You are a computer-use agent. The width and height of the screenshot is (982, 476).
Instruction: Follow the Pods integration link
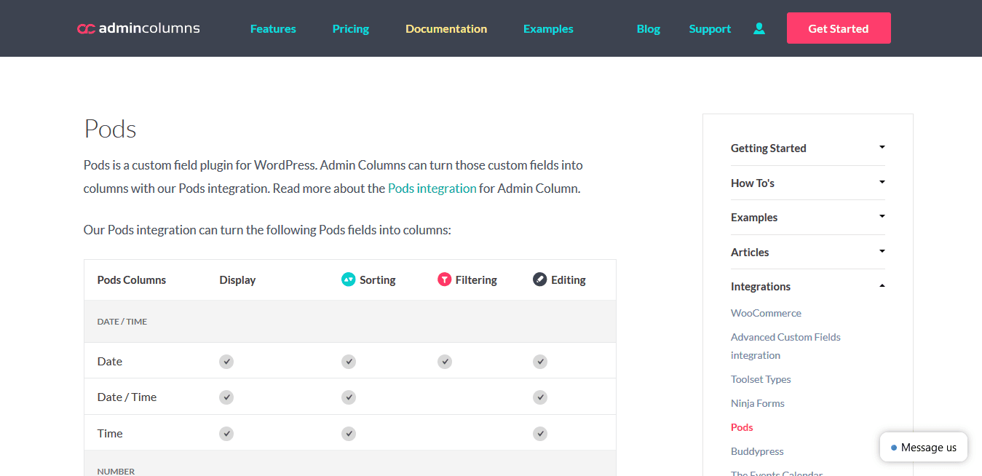click(x=432, y=188)
